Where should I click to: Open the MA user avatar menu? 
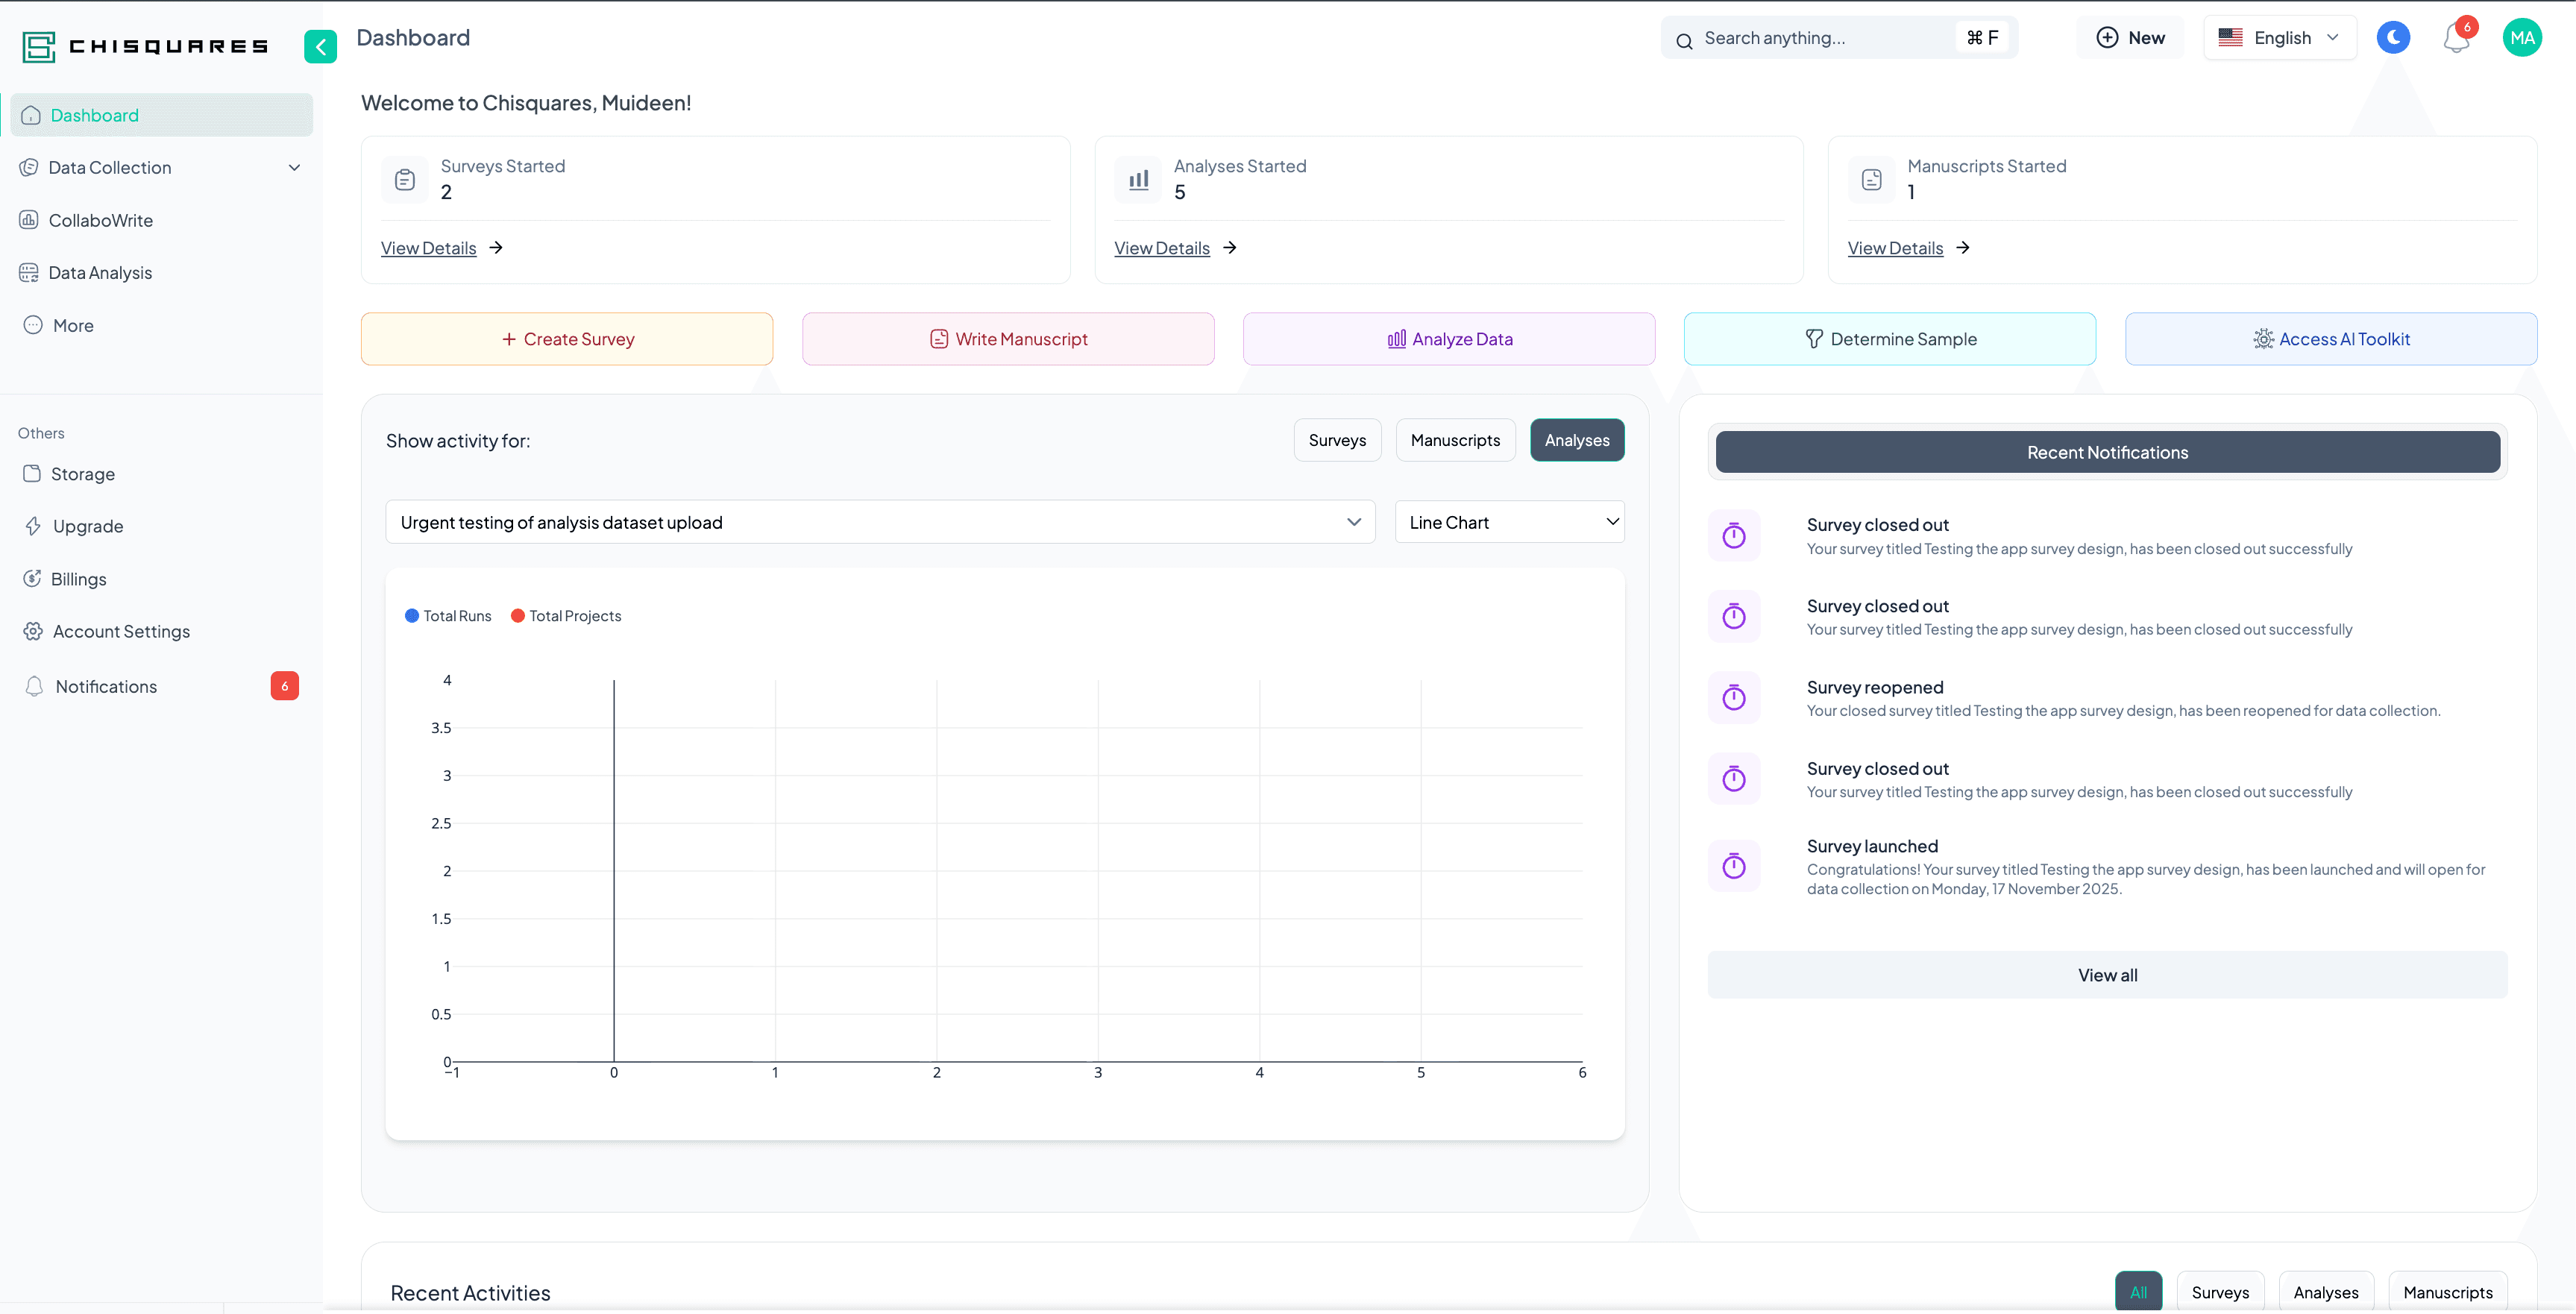pos(2522,38)
